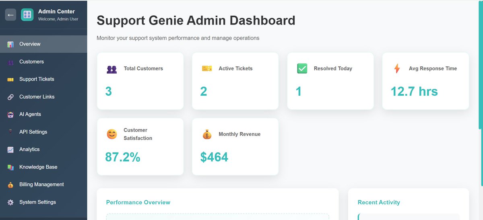
Task: Click the Avg Response Time lightning icon
Action: coord(397,69)
